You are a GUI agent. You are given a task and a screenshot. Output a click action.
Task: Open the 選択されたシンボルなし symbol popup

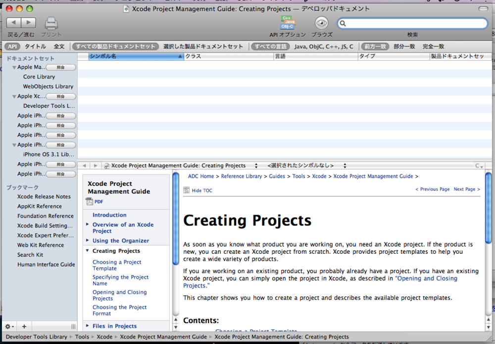point(306,166)
